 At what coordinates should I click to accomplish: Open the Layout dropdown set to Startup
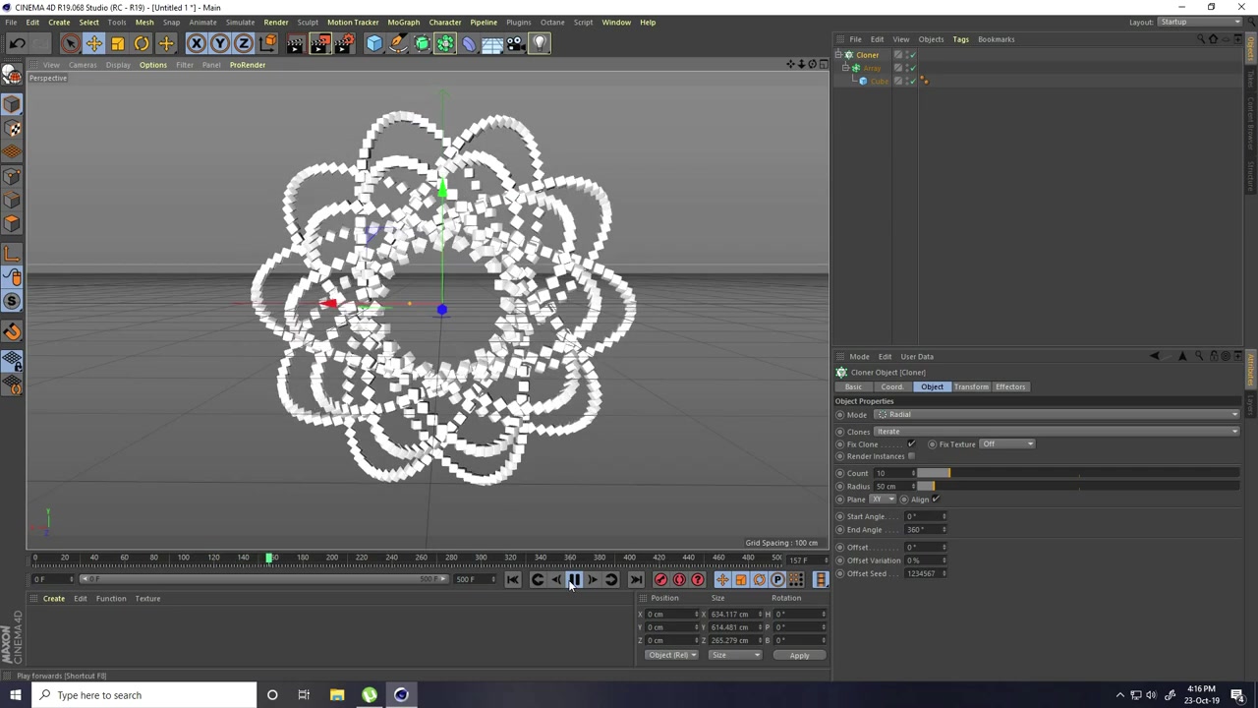click(x=1200, y=22)
